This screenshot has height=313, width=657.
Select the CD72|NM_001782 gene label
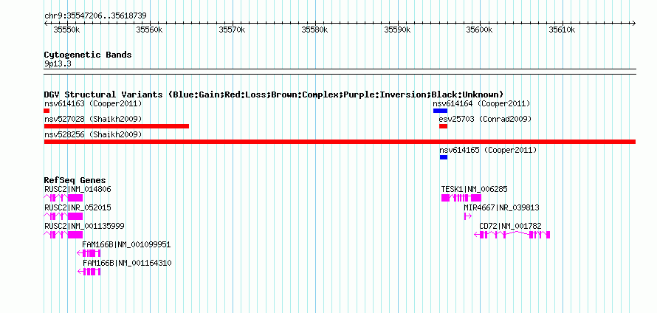click(x=510, y=227)
